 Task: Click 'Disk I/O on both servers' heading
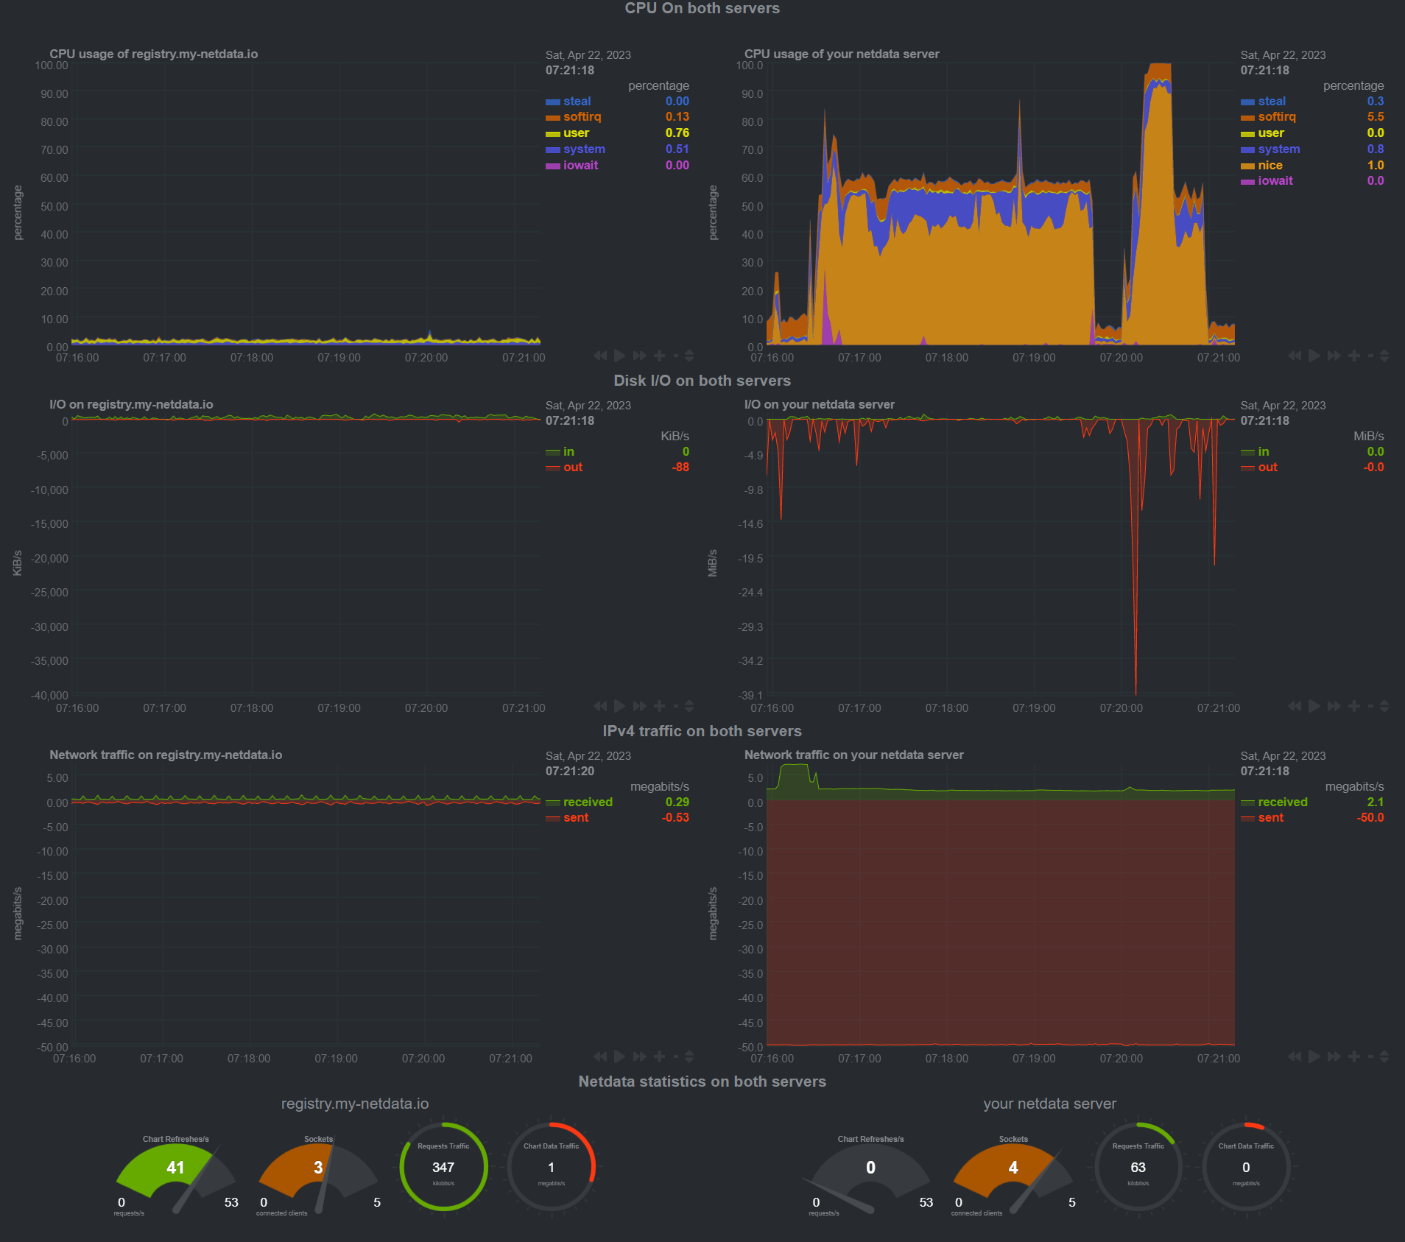[x=702, y=381]
